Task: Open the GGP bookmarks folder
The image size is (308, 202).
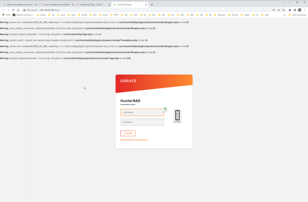Action: pos(134,15)
